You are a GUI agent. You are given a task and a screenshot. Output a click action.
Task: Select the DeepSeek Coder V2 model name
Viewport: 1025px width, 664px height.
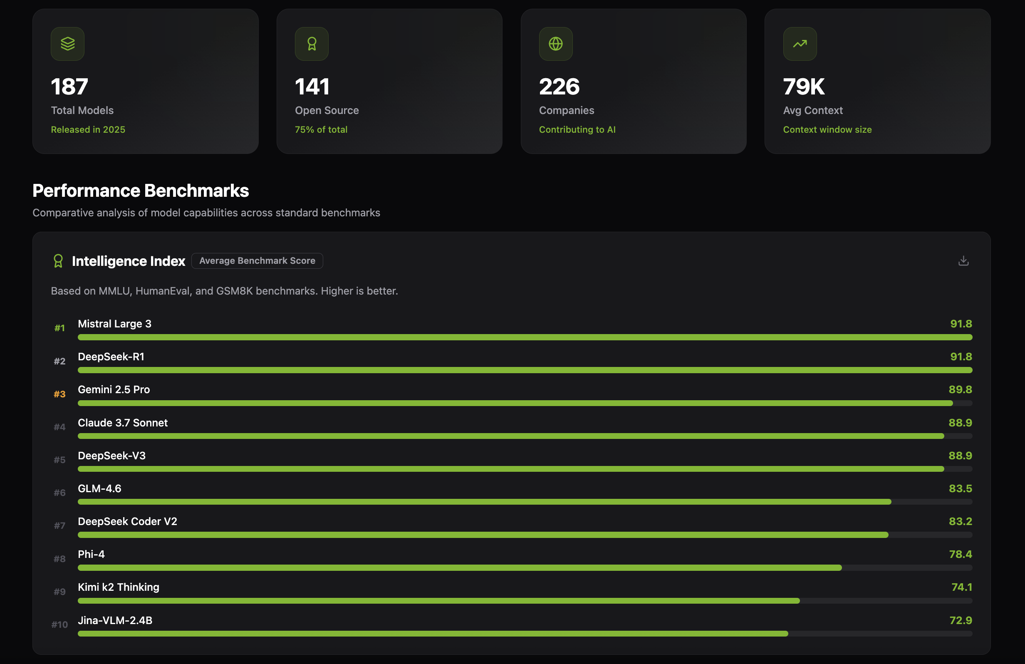pos(127,521)
